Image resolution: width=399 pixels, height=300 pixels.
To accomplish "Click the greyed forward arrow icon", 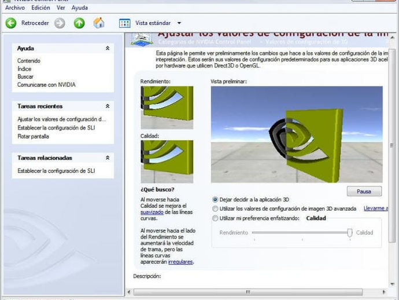I will click(x=60, y=23).
